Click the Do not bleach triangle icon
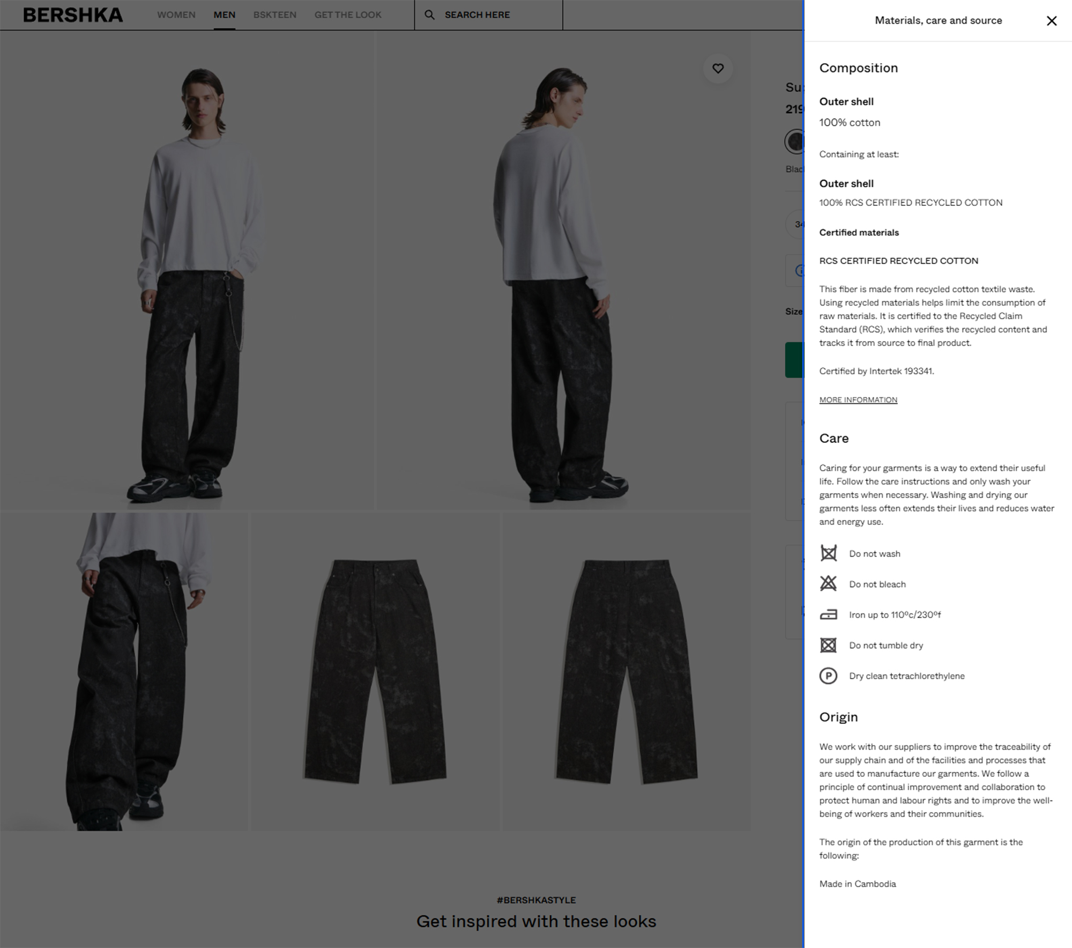The width and height of the screenshot is (1072, 948). (828, 583)
